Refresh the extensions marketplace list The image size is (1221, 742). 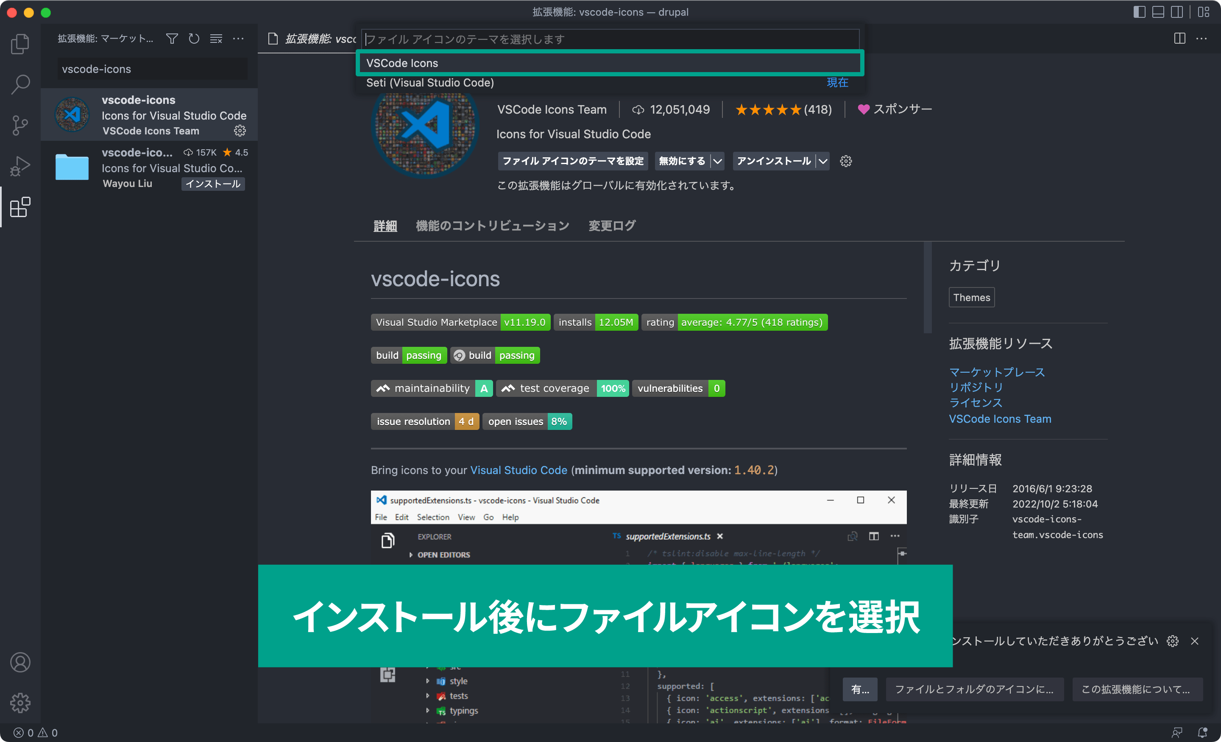coord(194,39)
